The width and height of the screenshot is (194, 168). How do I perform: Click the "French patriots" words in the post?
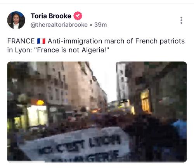[160, 41]
